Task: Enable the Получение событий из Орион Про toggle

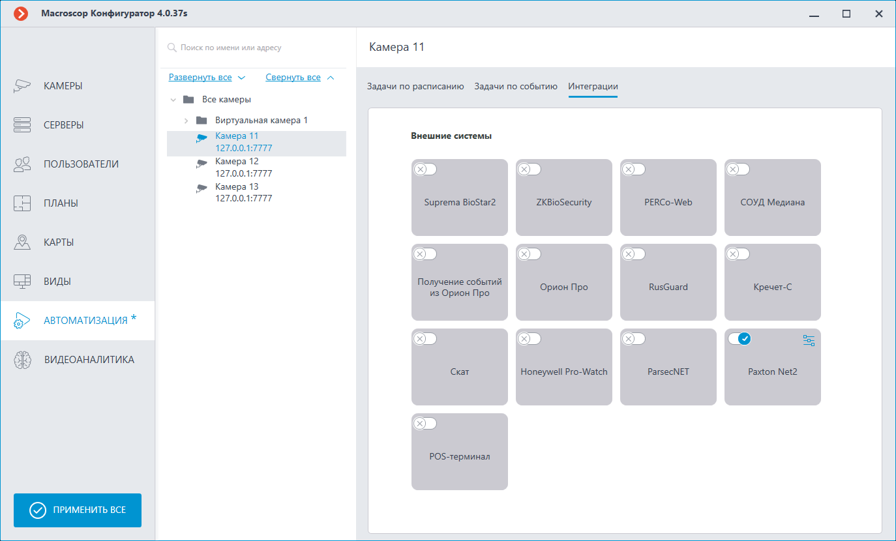Action: tap(425, 254)
